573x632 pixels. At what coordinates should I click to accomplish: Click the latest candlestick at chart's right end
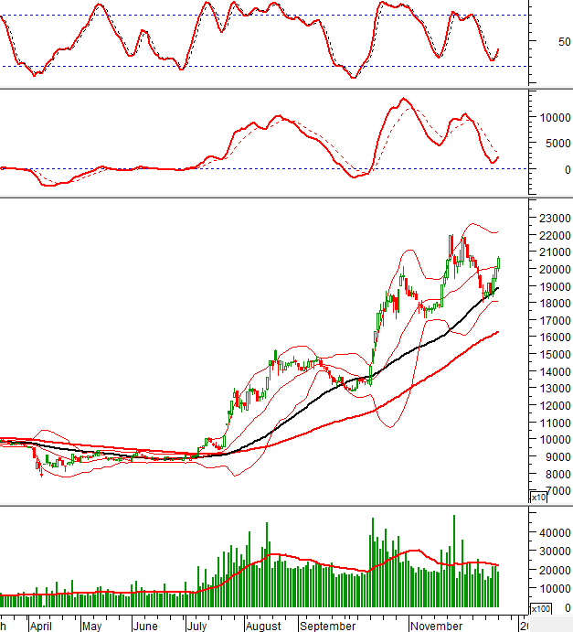[x=499, y=262]
